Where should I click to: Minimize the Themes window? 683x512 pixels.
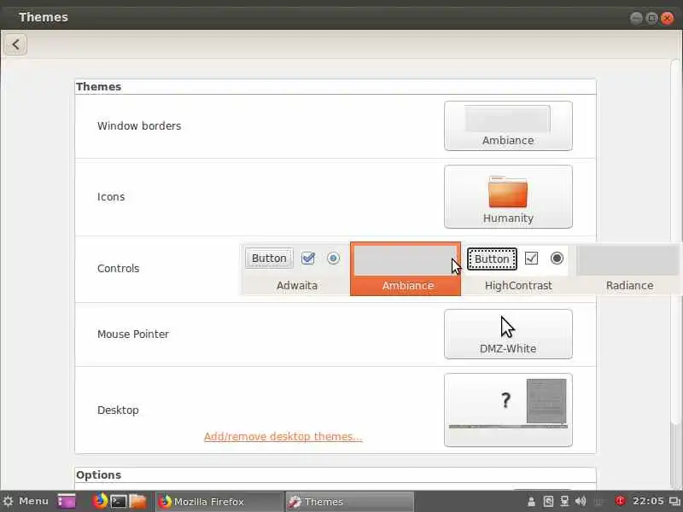click(x=636, y=18)
